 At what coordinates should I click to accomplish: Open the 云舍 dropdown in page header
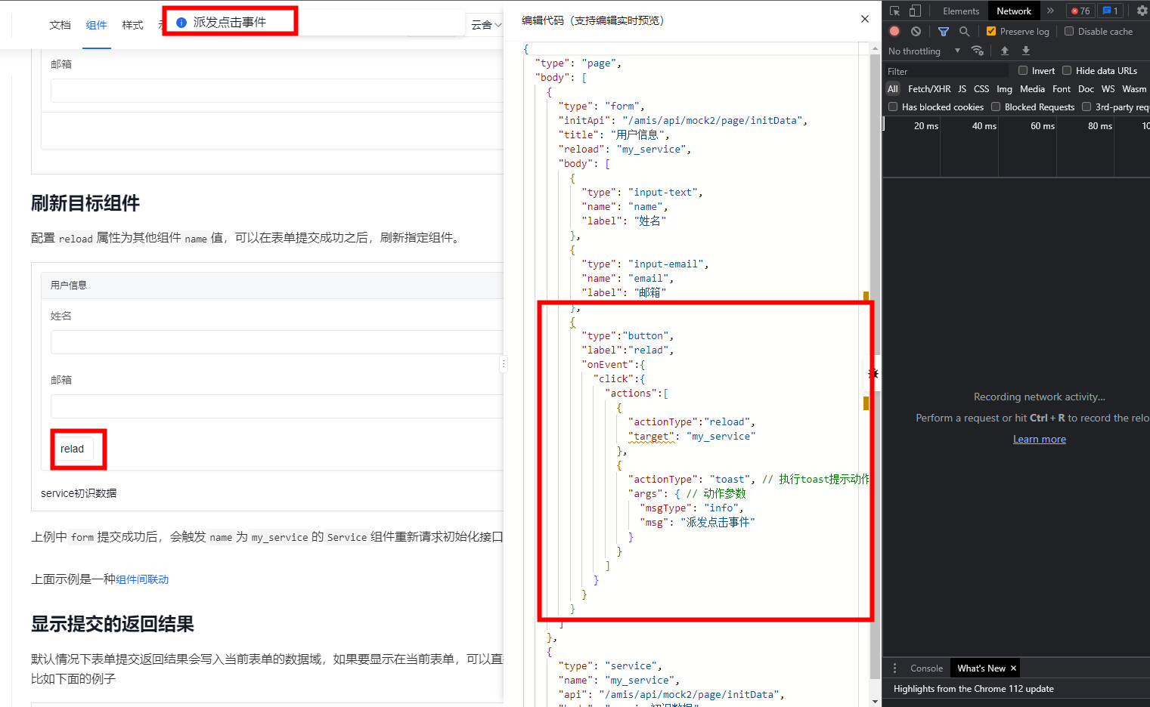click(486, 25)
